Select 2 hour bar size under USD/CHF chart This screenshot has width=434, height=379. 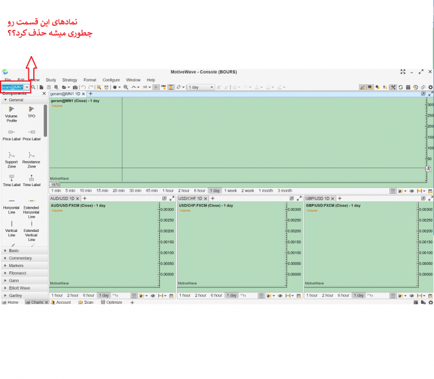(201, 295)
